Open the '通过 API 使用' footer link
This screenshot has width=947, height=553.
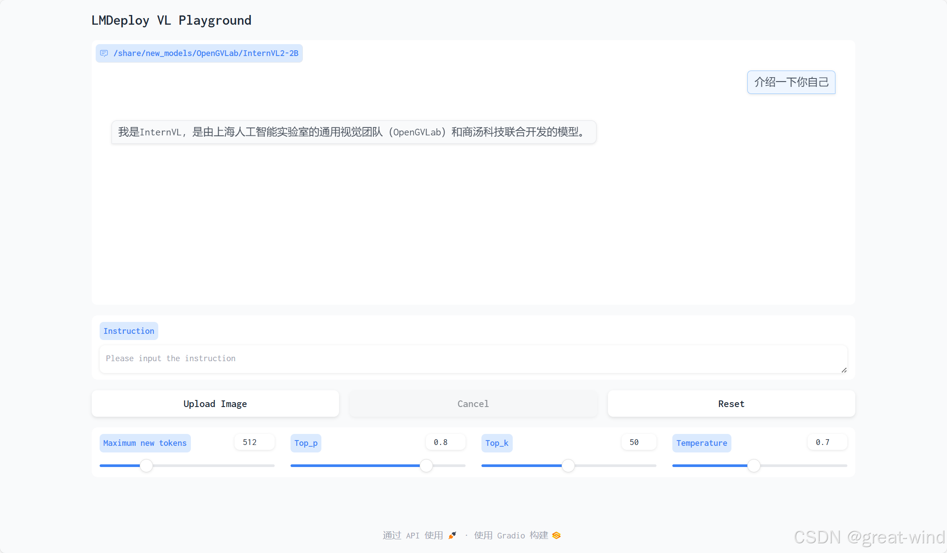click(413, 535)
